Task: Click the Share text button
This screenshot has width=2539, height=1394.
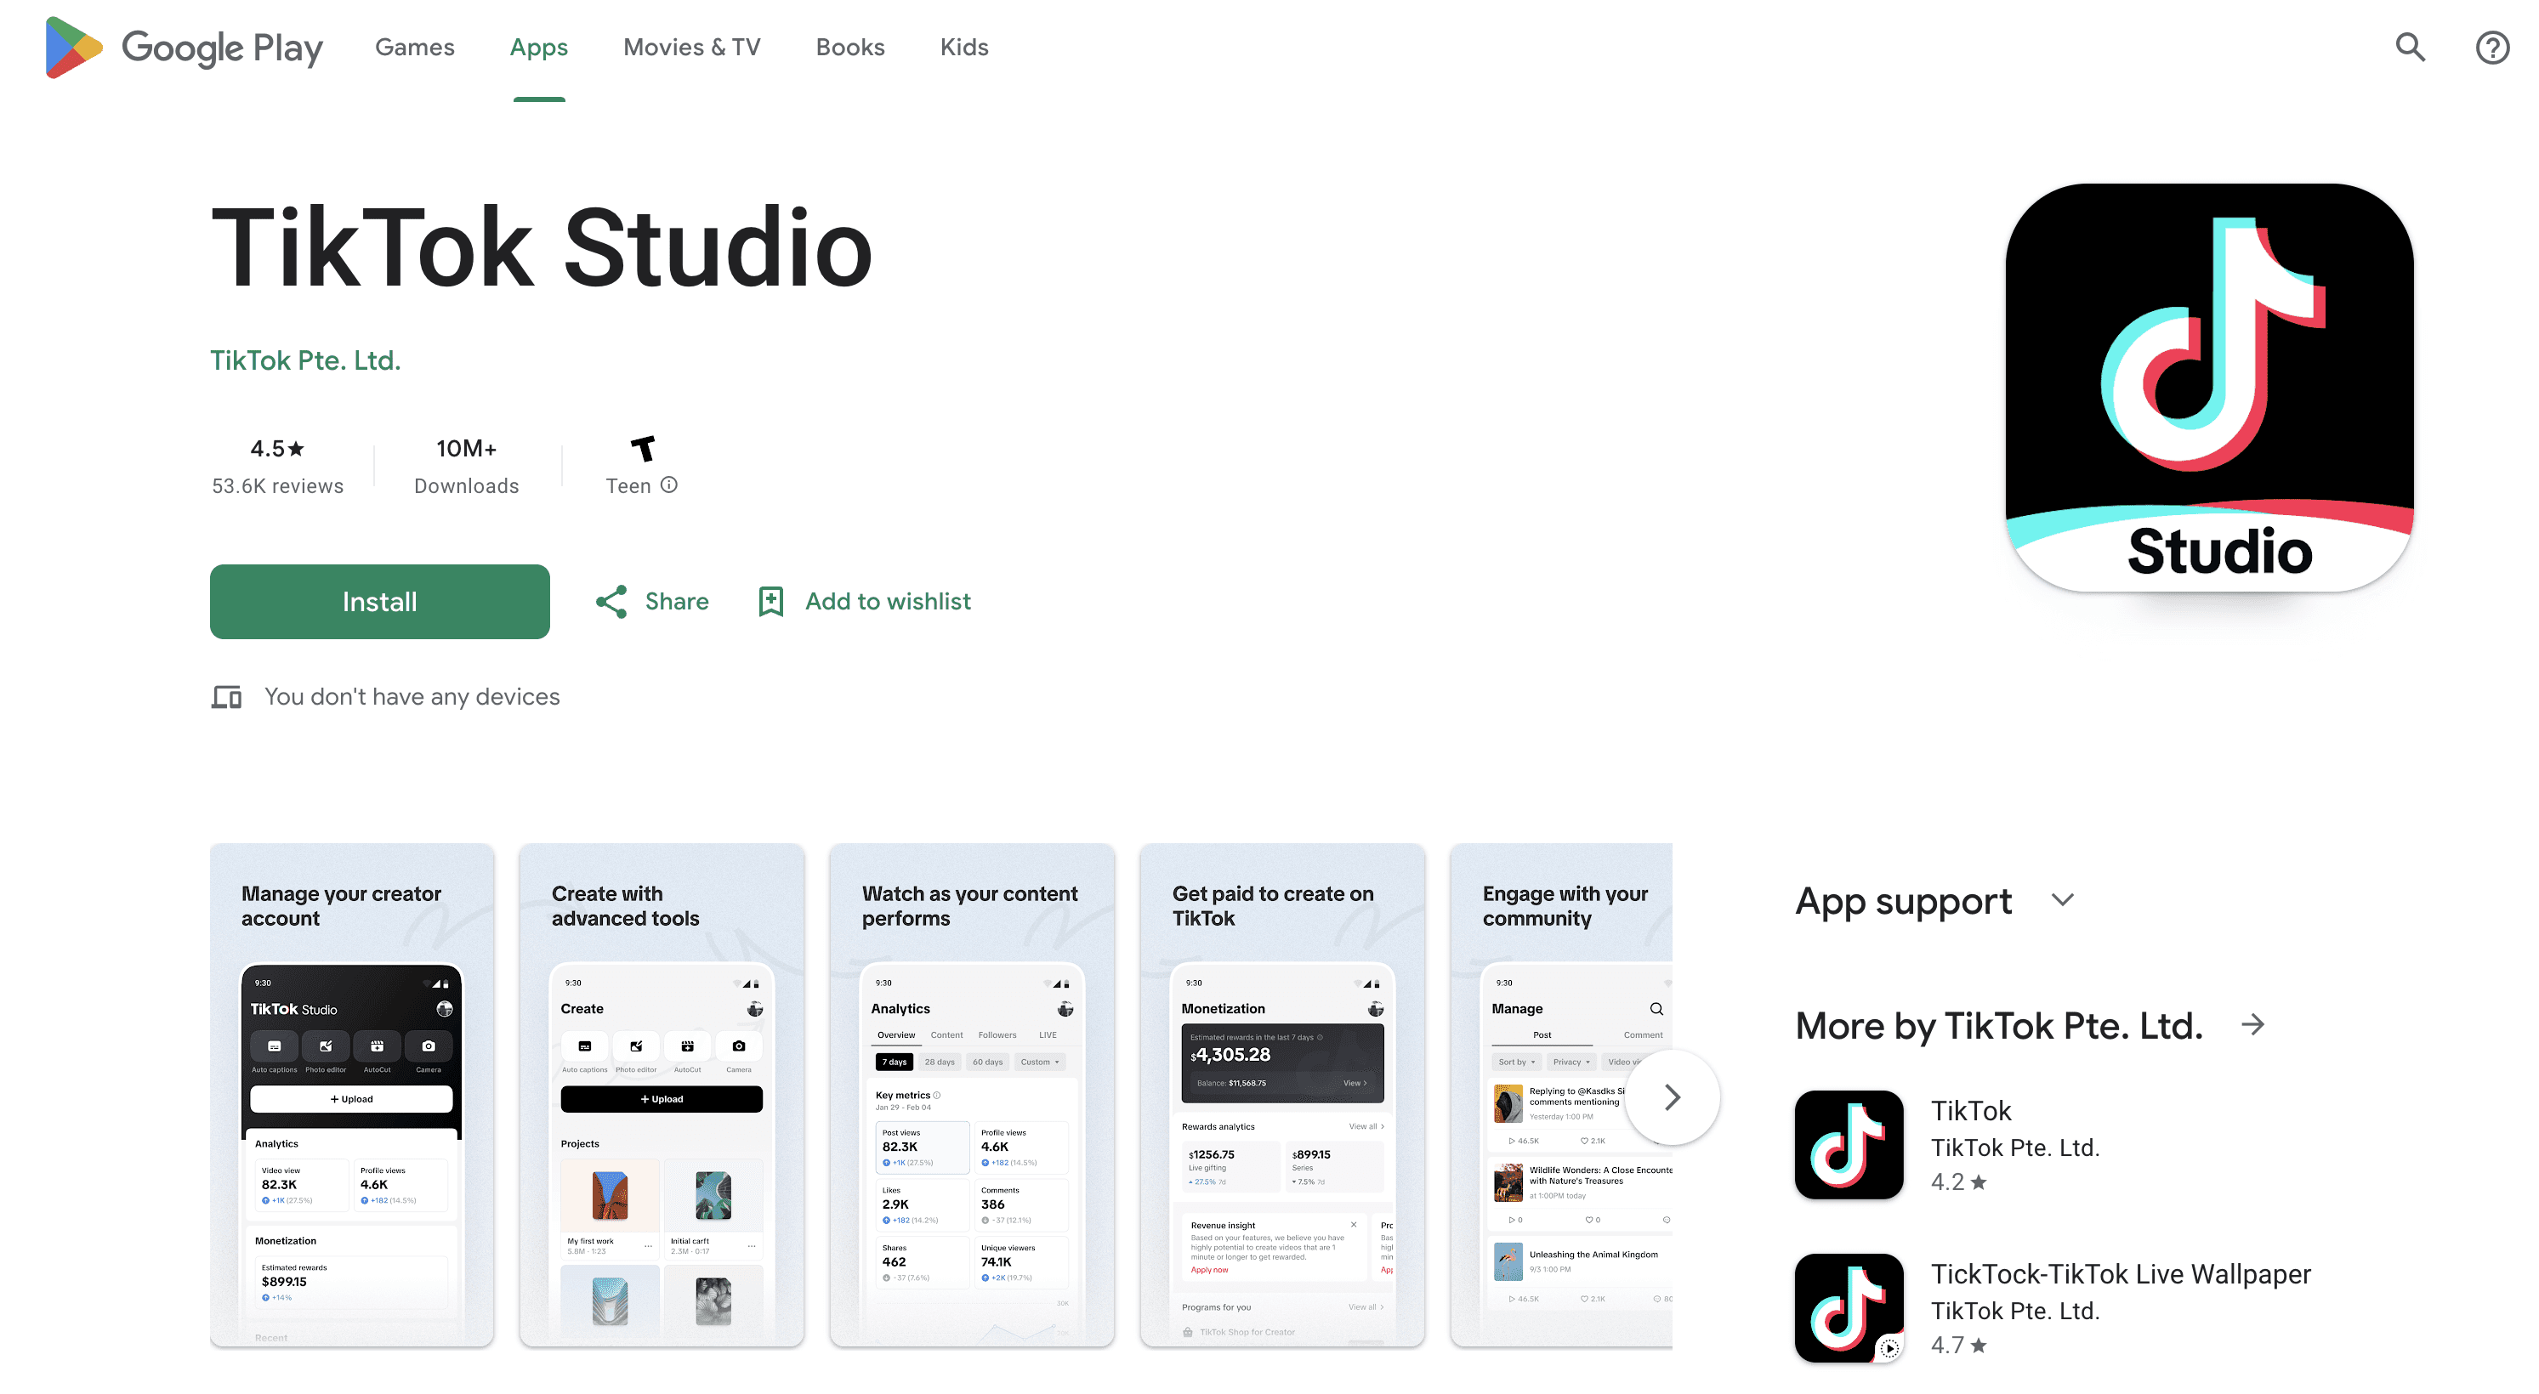Action: coord(677,601)
